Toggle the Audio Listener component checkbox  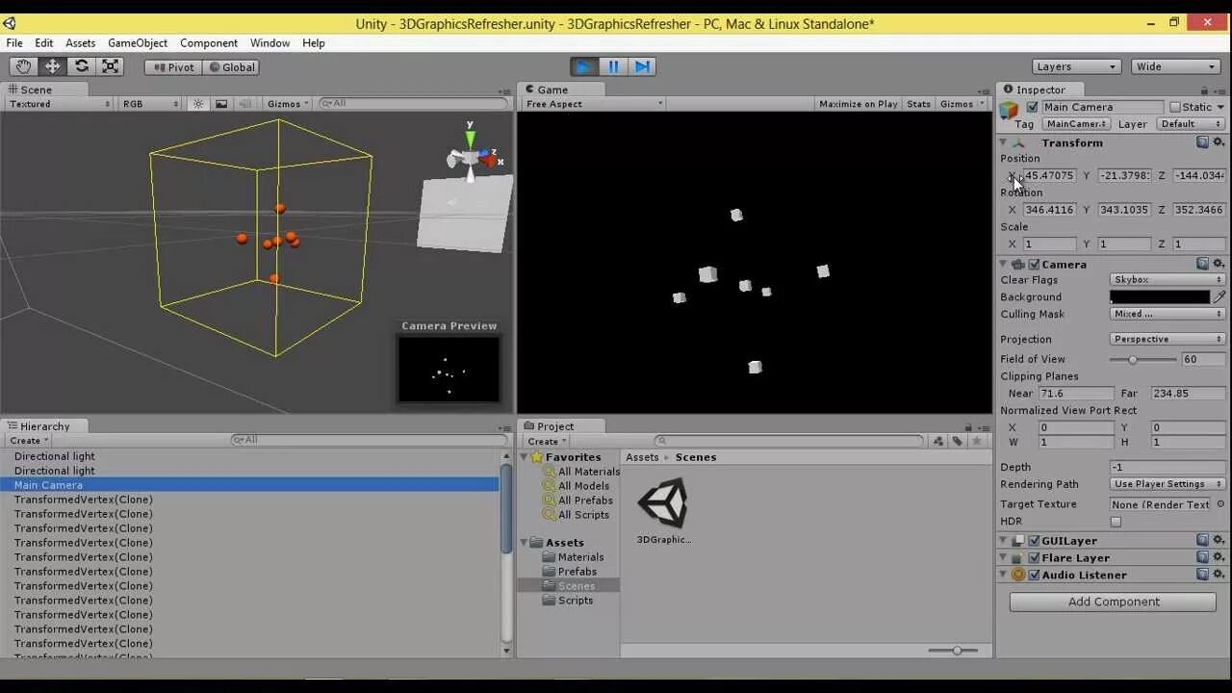[x=1034, y=575]
